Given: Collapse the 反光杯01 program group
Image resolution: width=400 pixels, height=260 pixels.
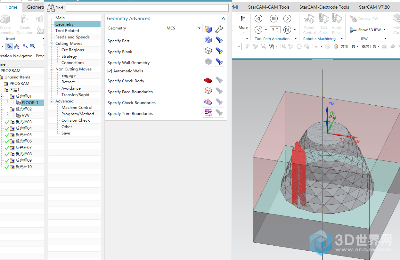Looking at the screenshot, I should click(2, 96).
